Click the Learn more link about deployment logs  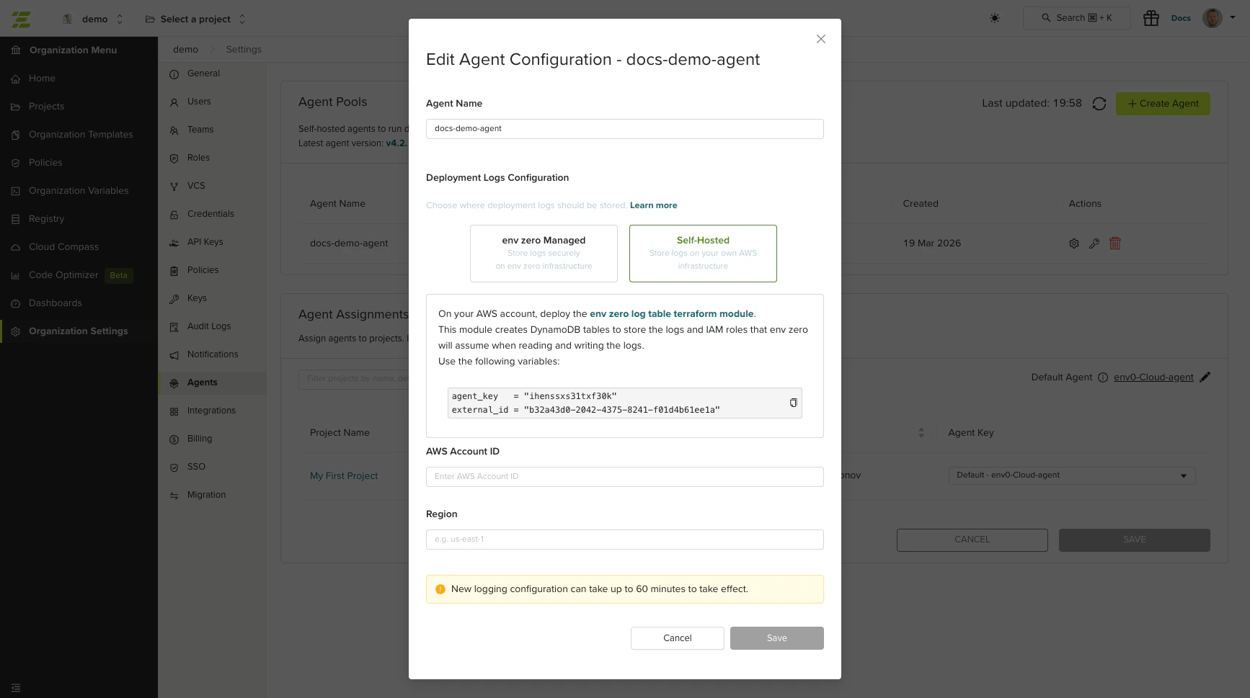point(653,205)
